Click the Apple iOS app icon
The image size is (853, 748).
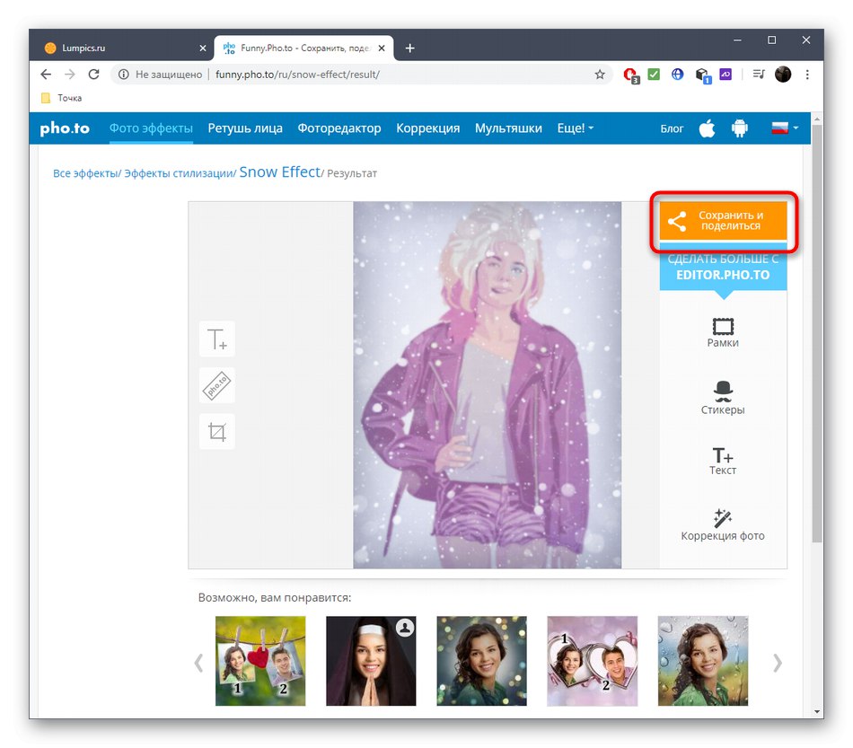[x=707, y=128]
